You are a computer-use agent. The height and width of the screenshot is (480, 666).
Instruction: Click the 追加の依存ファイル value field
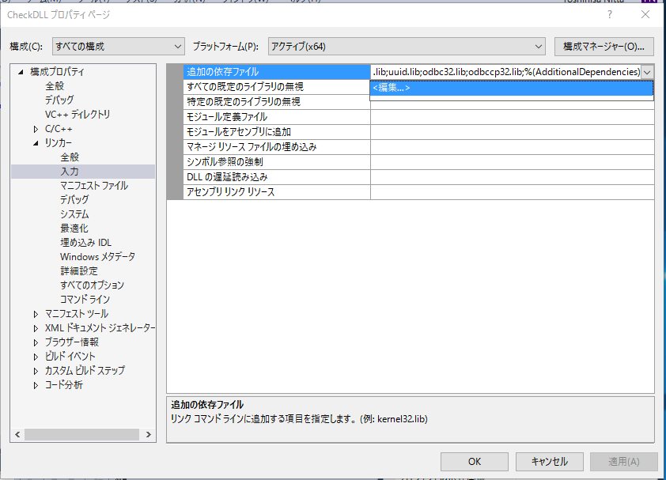505,72
